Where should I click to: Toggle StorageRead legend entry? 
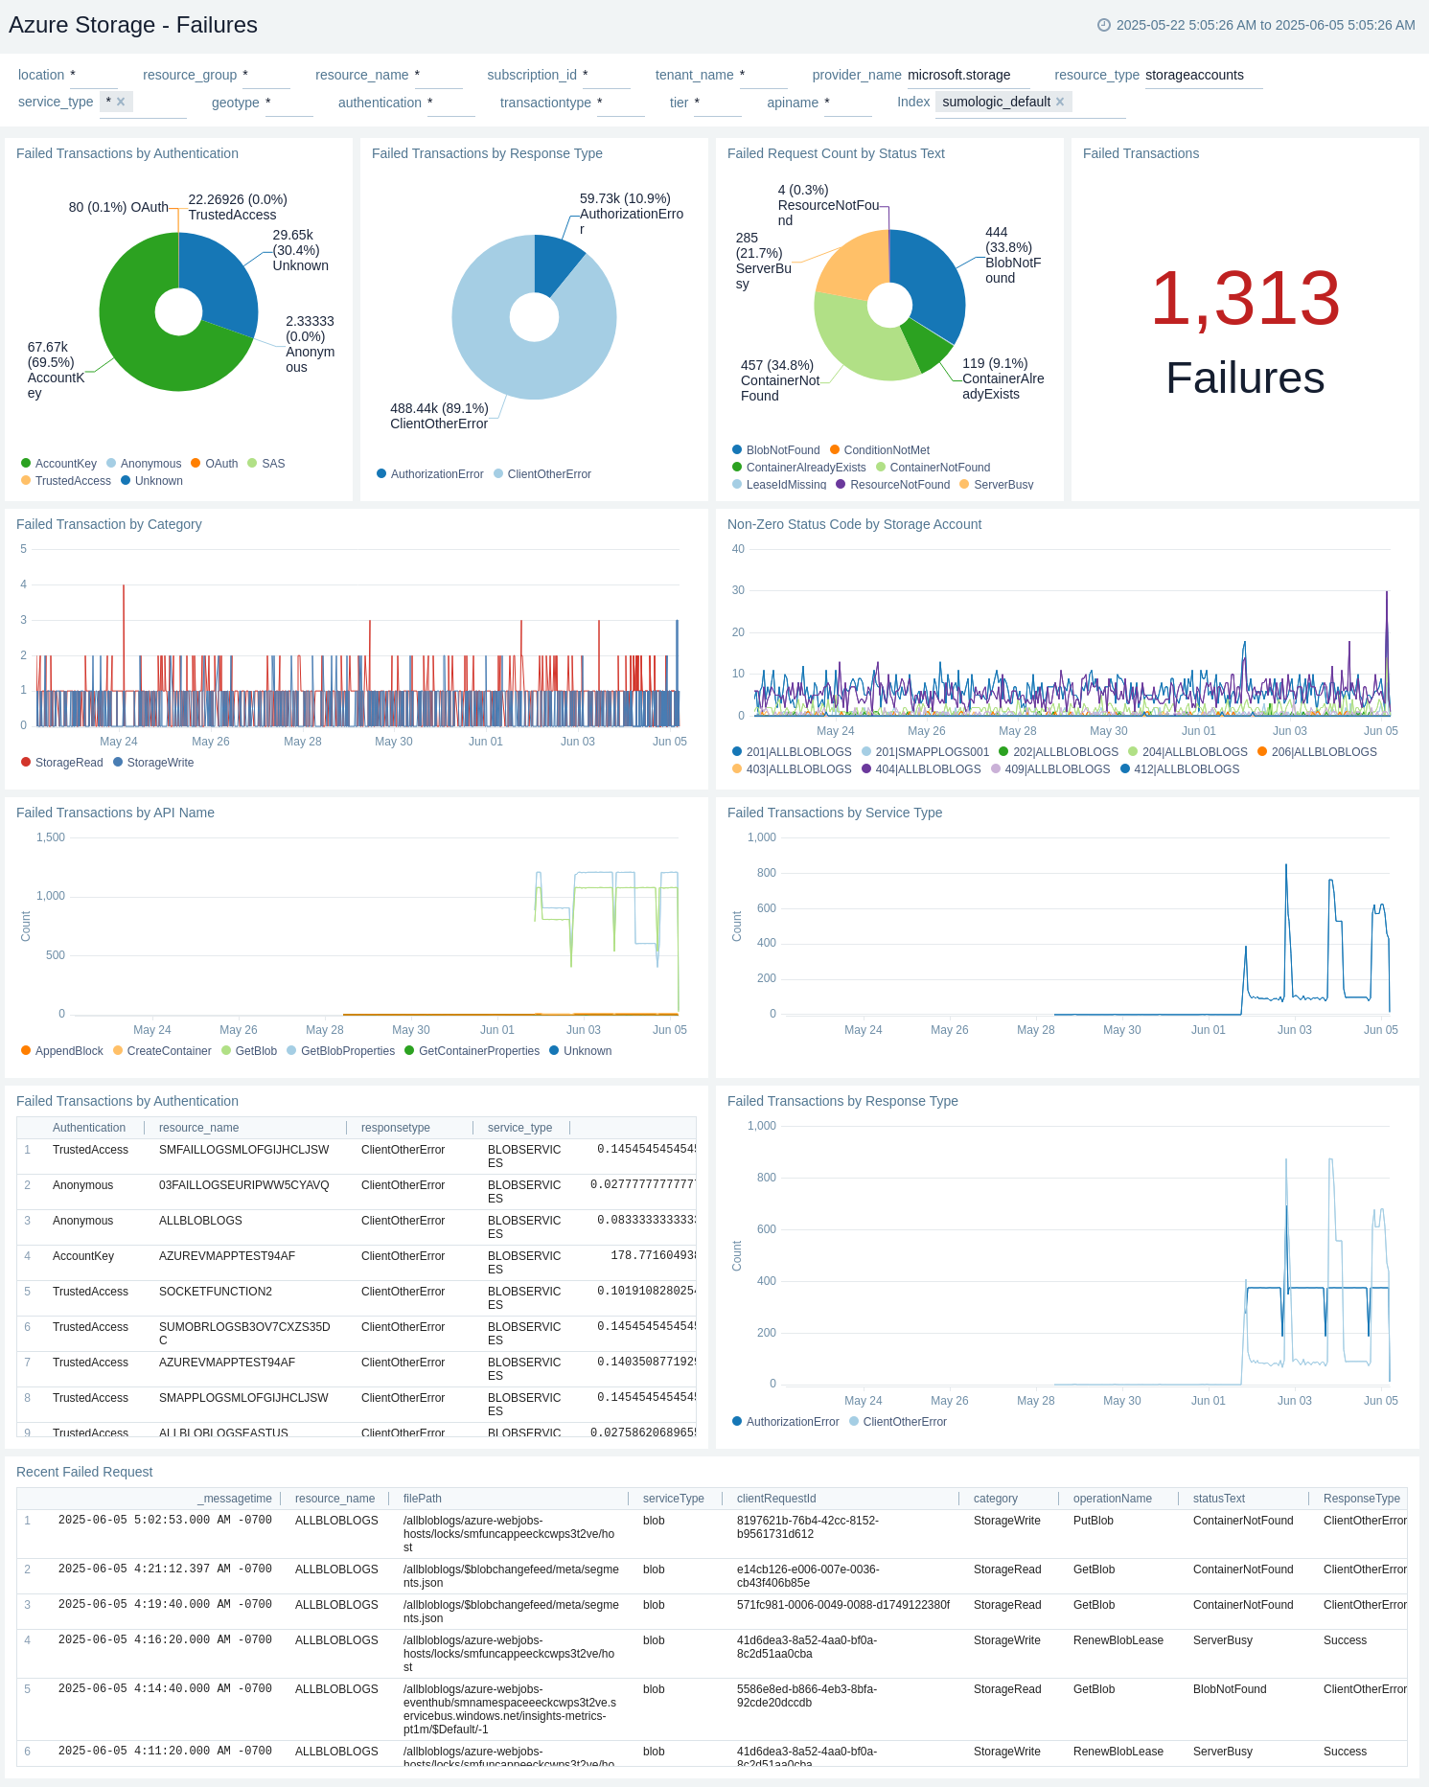[x=62, y=763]
